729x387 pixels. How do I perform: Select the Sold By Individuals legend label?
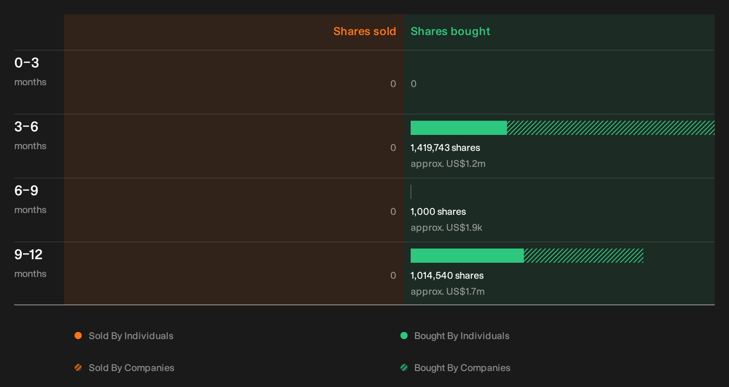point(131,336)
